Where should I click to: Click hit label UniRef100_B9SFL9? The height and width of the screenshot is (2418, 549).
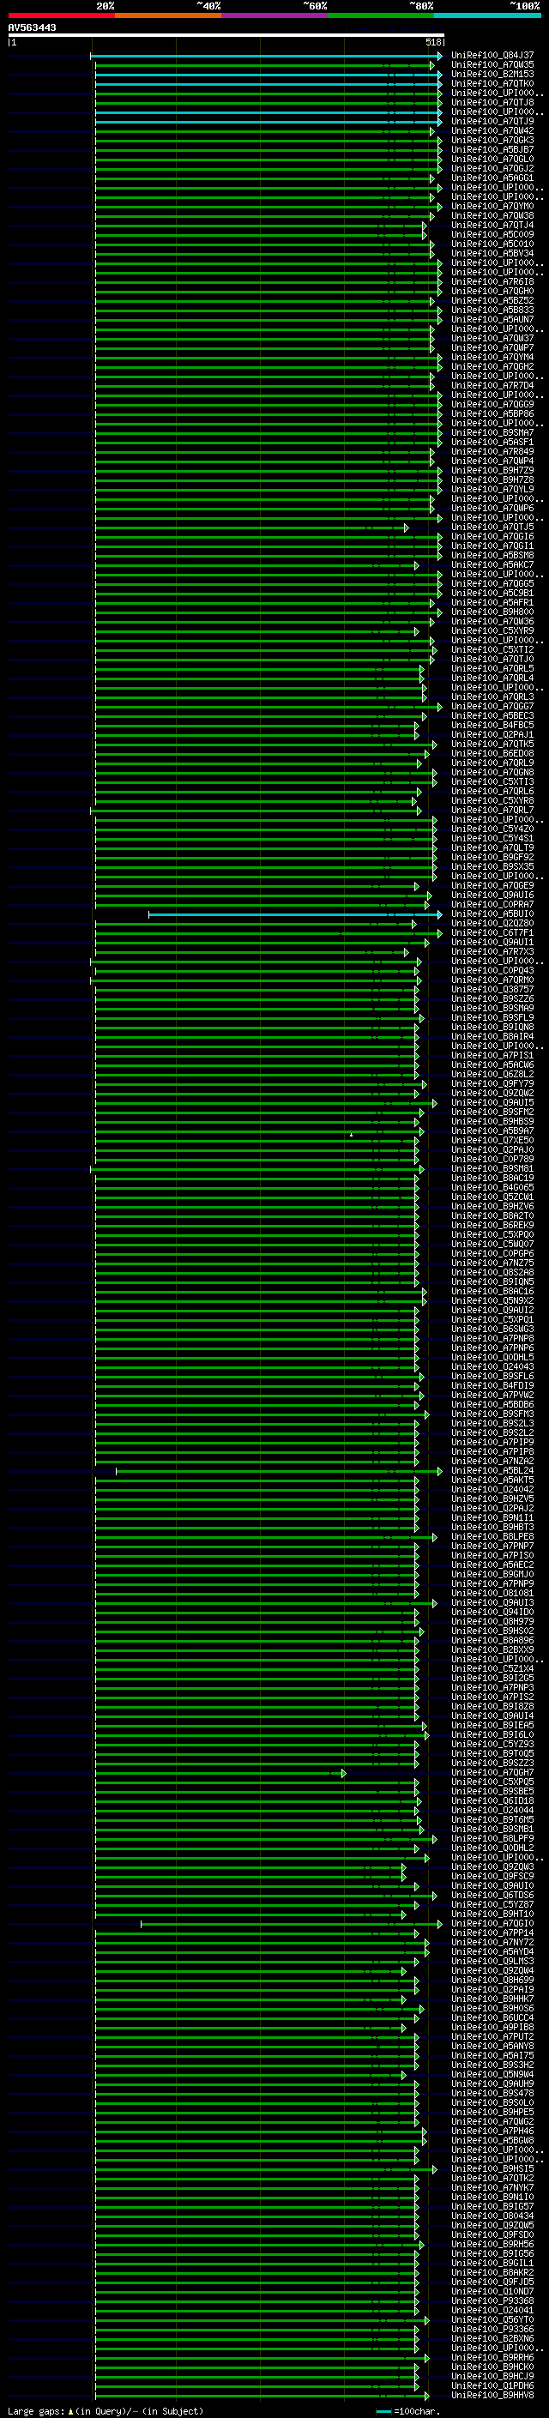point(492,1017)
